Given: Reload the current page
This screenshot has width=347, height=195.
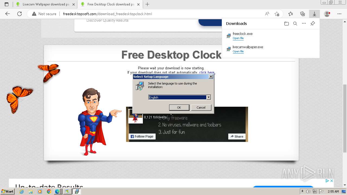Looking at the screenshot, I should (20, 14).
